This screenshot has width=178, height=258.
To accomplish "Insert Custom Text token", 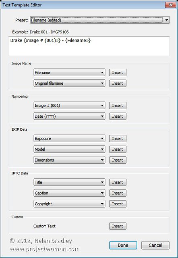I will tap(118, 226).
